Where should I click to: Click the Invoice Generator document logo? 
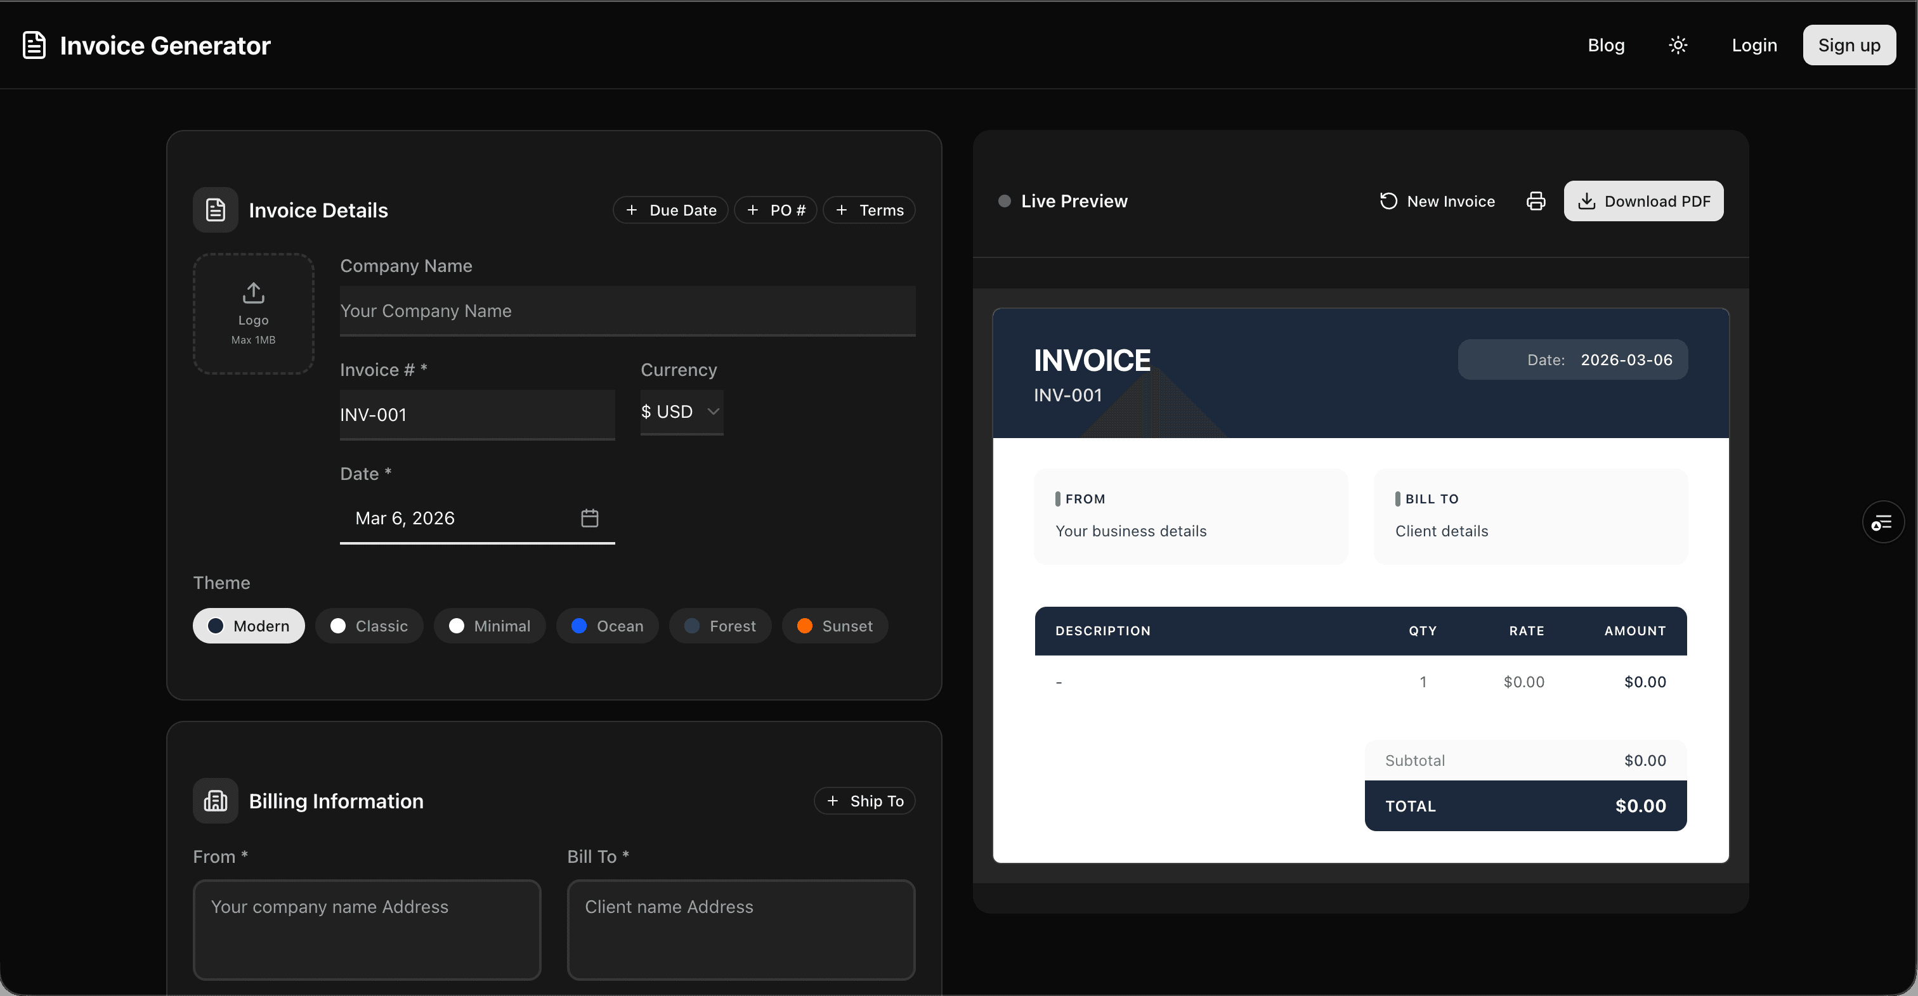pos(33,44)
